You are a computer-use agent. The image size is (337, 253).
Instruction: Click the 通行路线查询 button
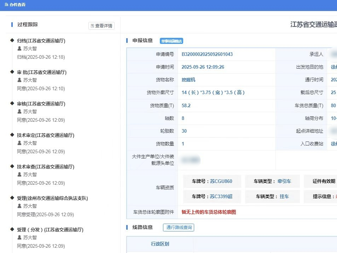click(179, 228)
